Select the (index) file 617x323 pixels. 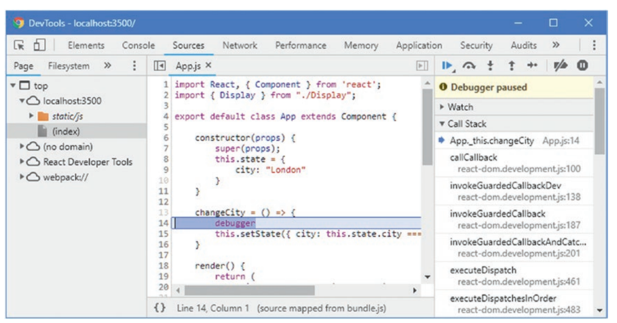(x=66, y=131)
